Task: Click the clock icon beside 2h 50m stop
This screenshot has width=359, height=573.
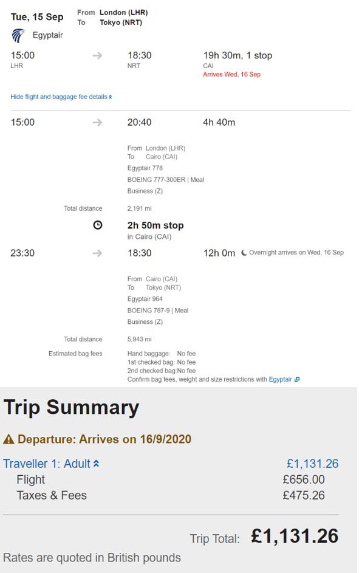Action: click(98, 225)
